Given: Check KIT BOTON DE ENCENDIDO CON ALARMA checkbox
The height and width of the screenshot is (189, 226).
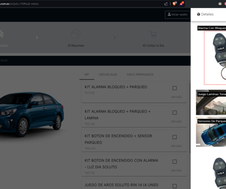Looking at the screenshot, I should pyautogui.click(x=174, y=162).
